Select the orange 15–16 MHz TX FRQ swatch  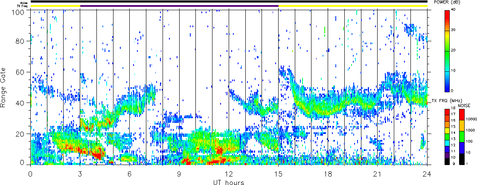447,124
